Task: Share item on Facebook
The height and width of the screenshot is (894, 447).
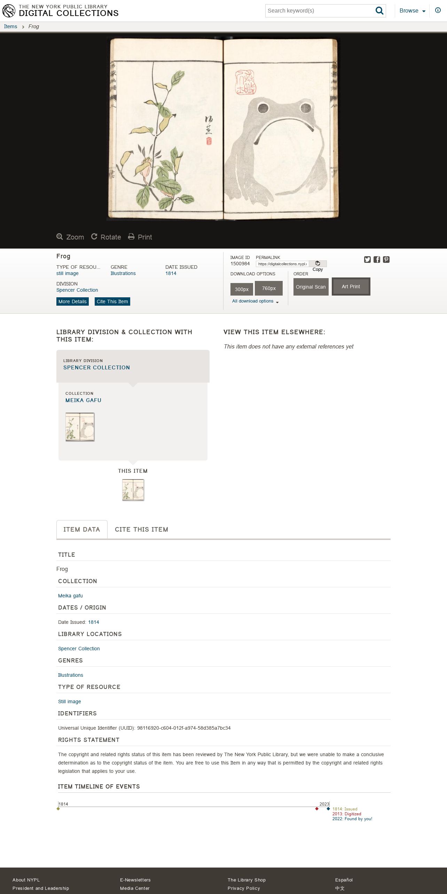Action: (377, 260)
